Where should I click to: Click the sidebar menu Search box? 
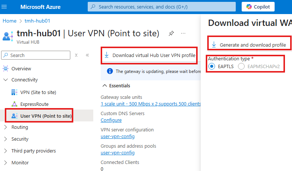pyautogui.click(x=36, y=55)
